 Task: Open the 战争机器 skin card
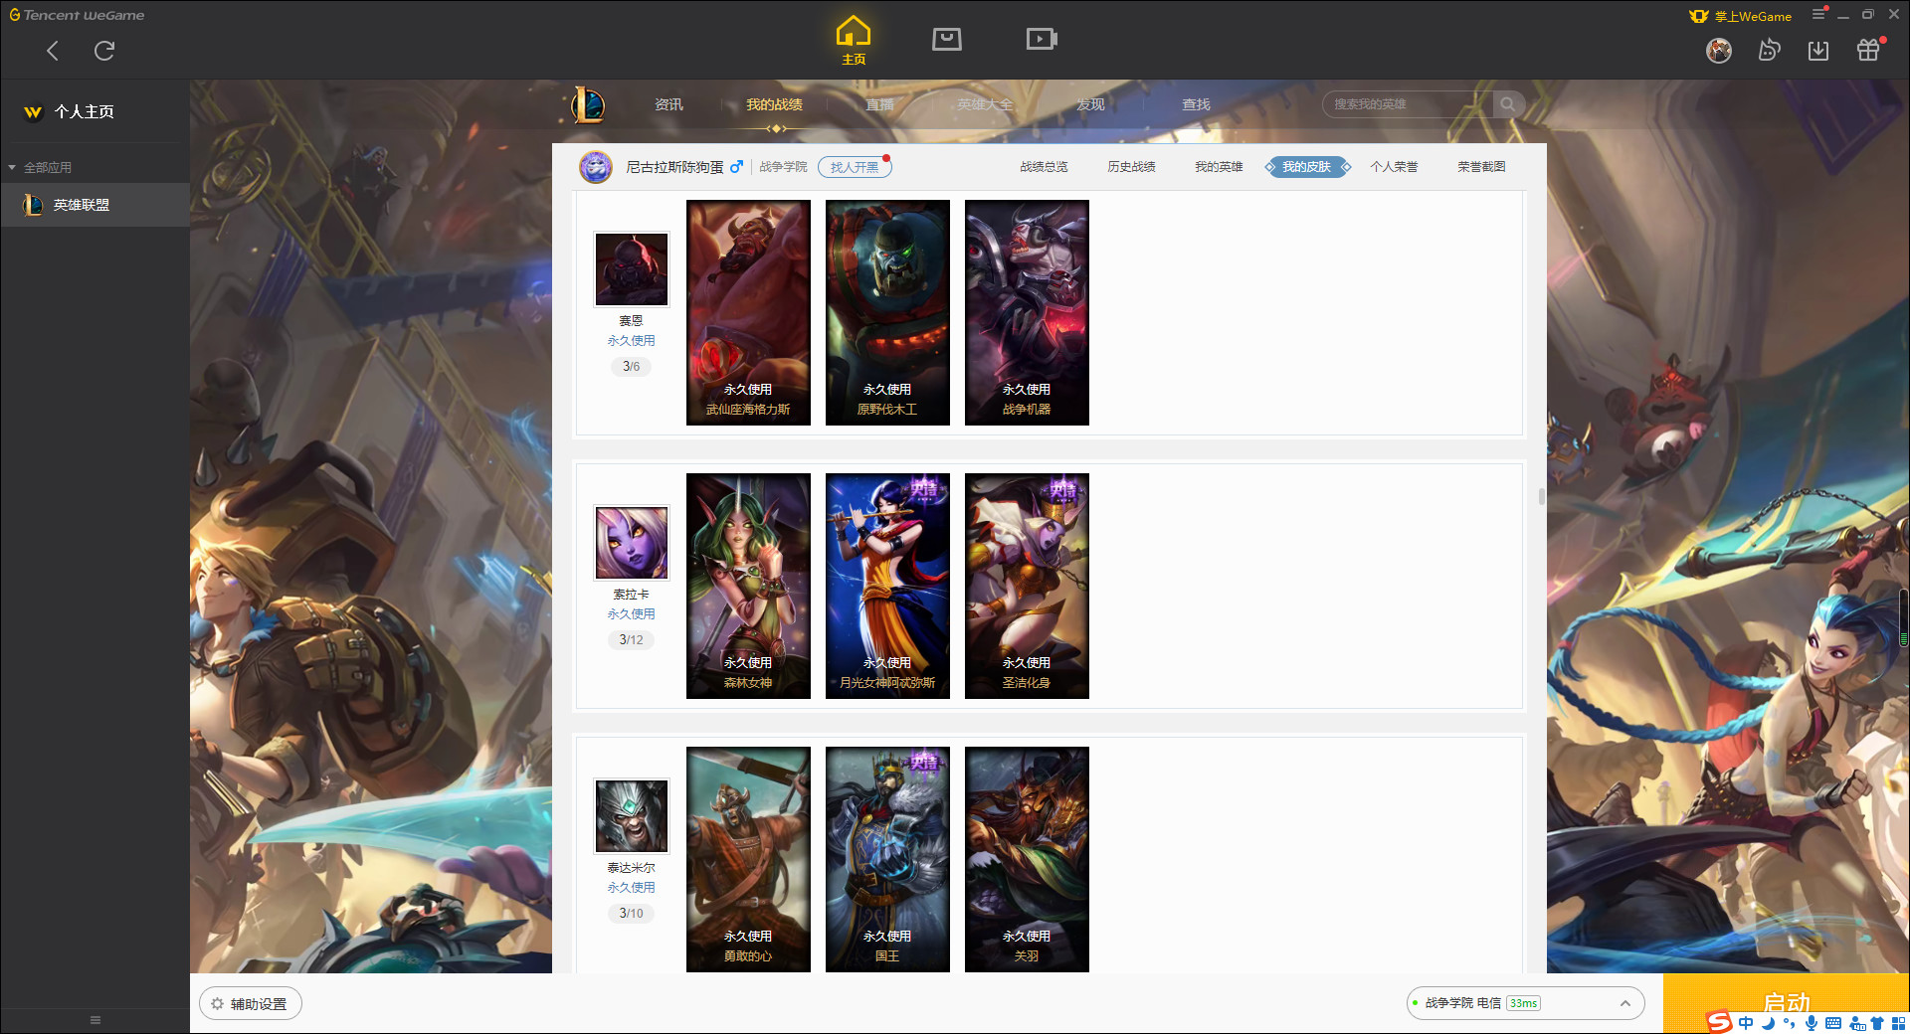pyautogui.click(x=1027, y=312)
